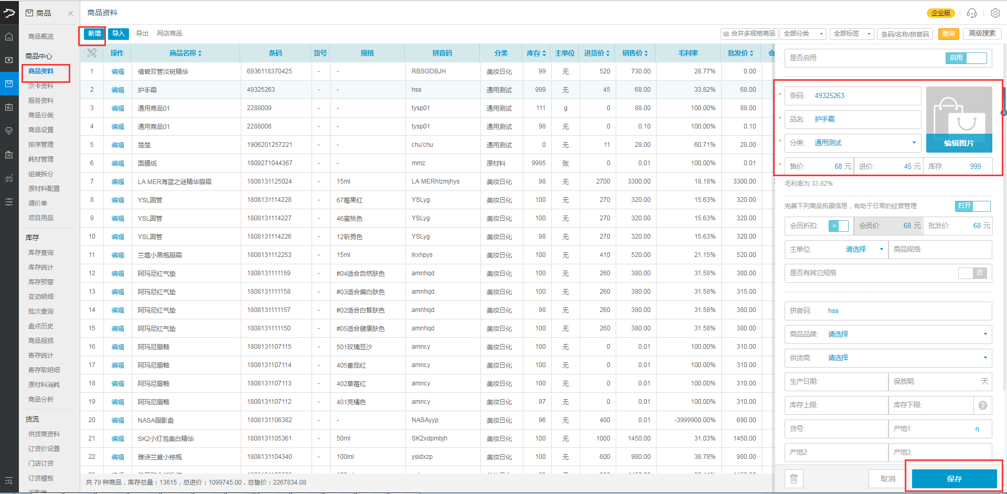
Task: Click the app logo icon in sidebar
Action: [9, 13]
